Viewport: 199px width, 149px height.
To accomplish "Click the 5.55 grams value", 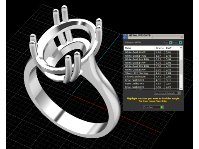I will [158, 84].
